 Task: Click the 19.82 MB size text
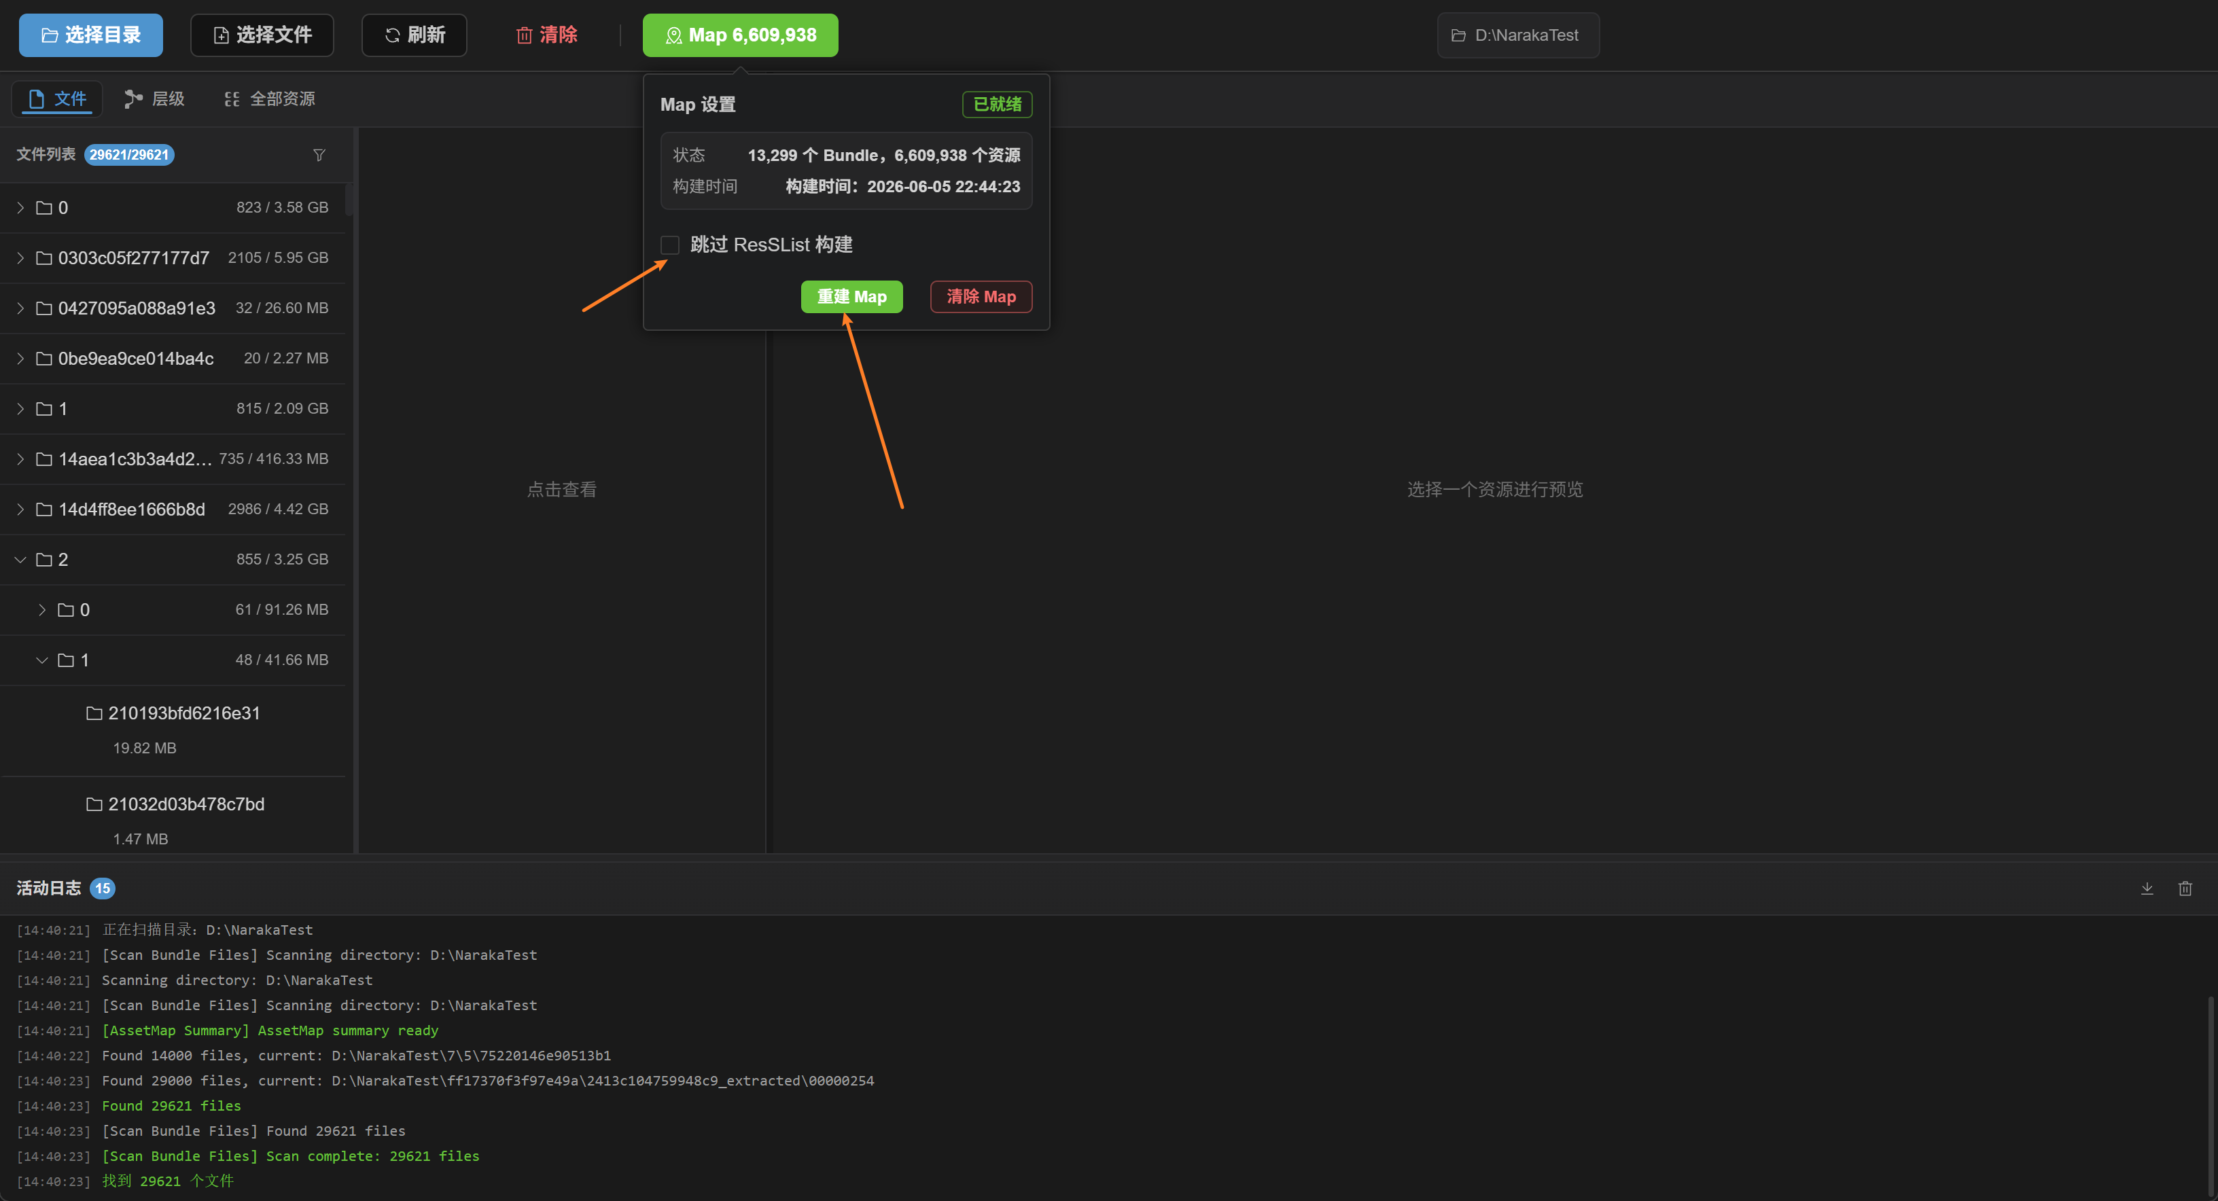point(145,749)
